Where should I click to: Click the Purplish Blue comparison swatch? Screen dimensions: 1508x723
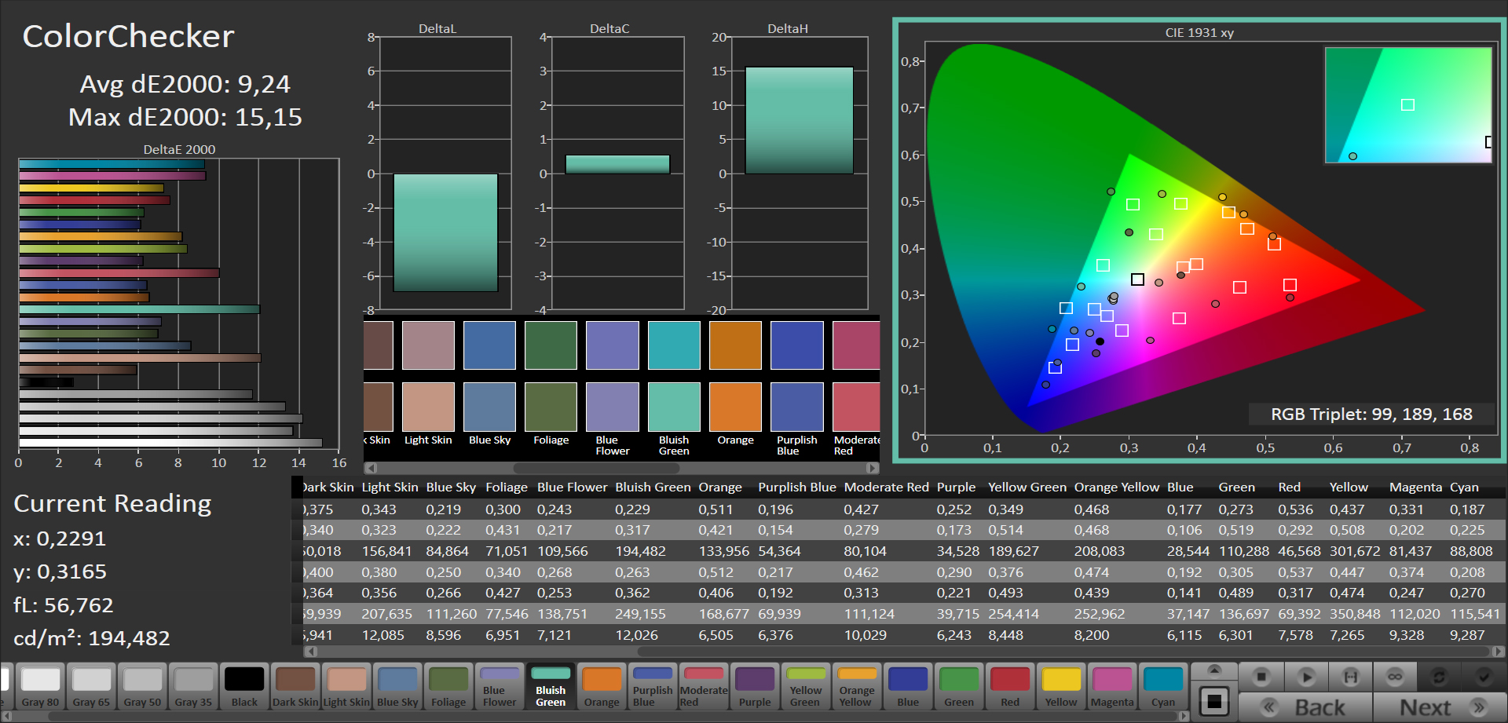click(x=796, y=376)
